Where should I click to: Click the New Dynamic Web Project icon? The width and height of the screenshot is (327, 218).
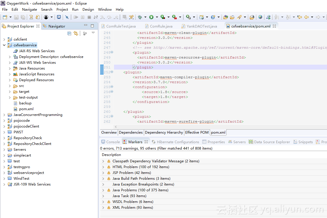pyautogui.click(x=201, y=17)
